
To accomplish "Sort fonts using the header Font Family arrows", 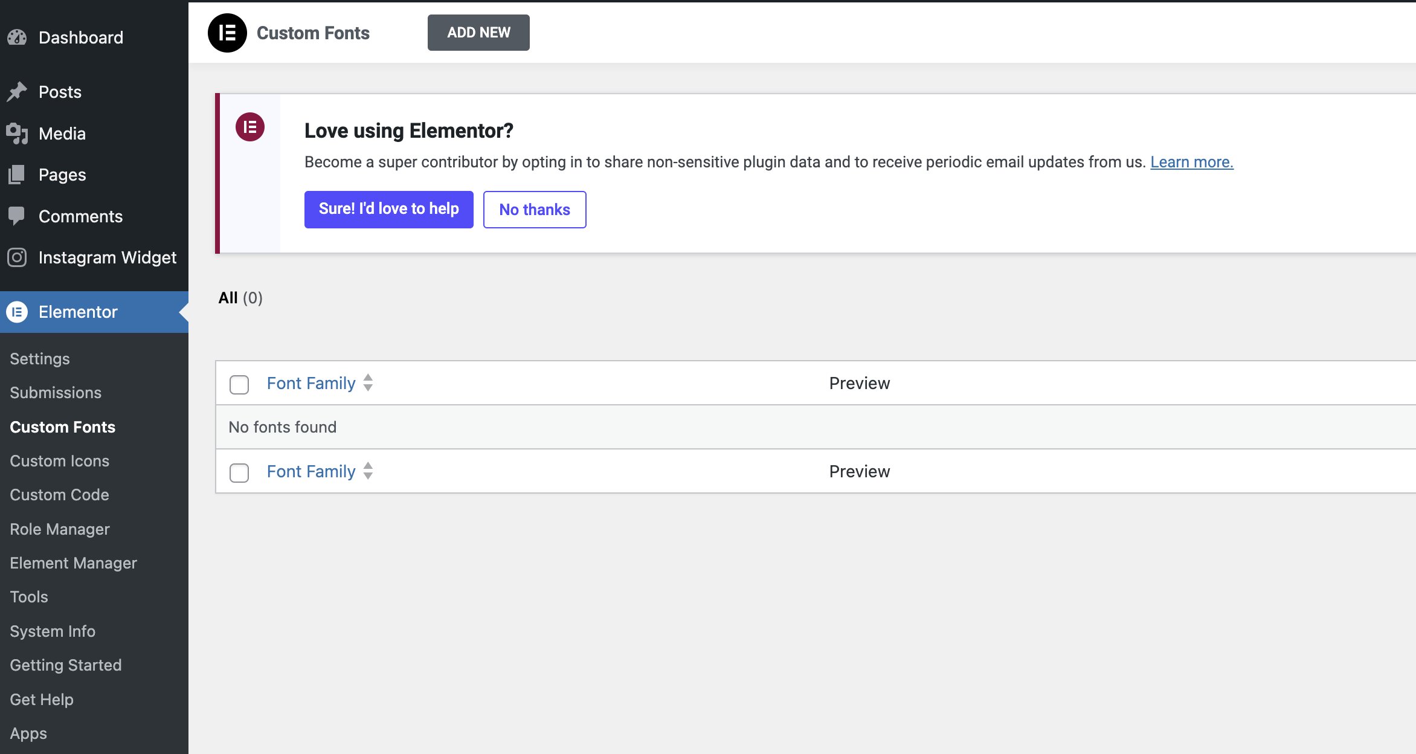I will pyautogui.click(x=368, y=383).
